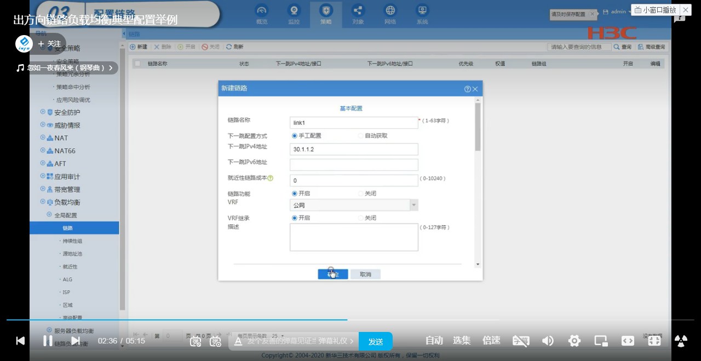
Task: Expand 应用审计 in the navigation tree
Action: 43,176
